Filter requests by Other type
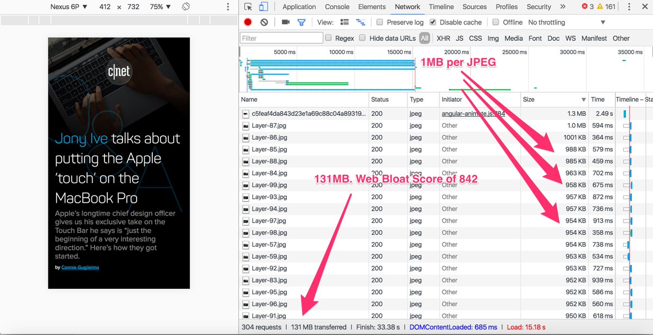 (x=621, y=38)
